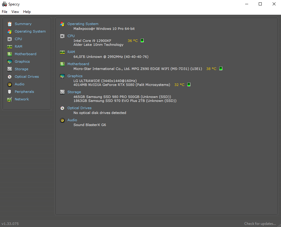Open Graphics section from sidebar

click(x=22, y=61)
